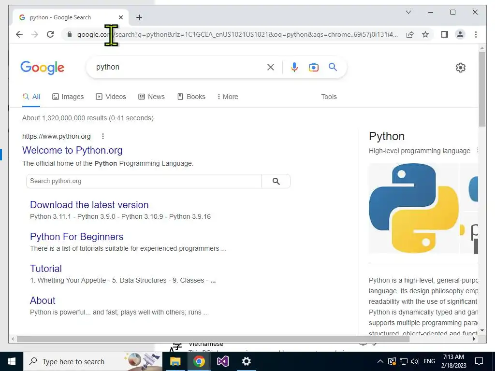
Task: Click the forward navigation arrow
Action: coord(35,34)
